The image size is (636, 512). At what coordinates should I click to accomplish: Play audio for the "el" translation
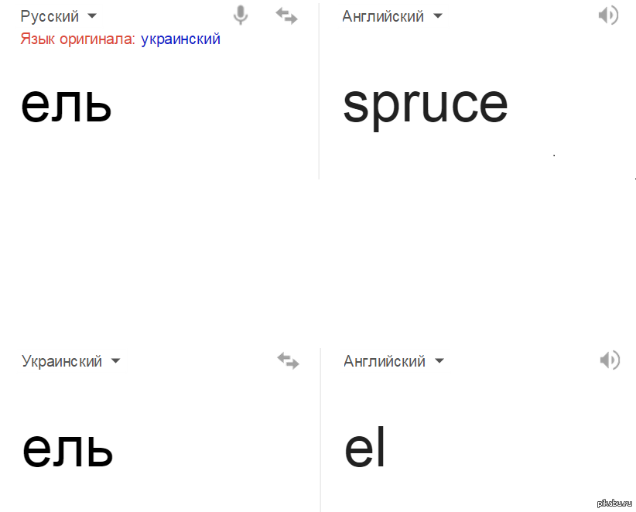pos(610,360)
